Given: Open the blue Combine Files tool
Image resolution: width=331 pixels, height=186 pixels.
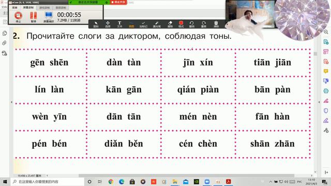Looking at the screenshot, I should (x=326, y=81).
